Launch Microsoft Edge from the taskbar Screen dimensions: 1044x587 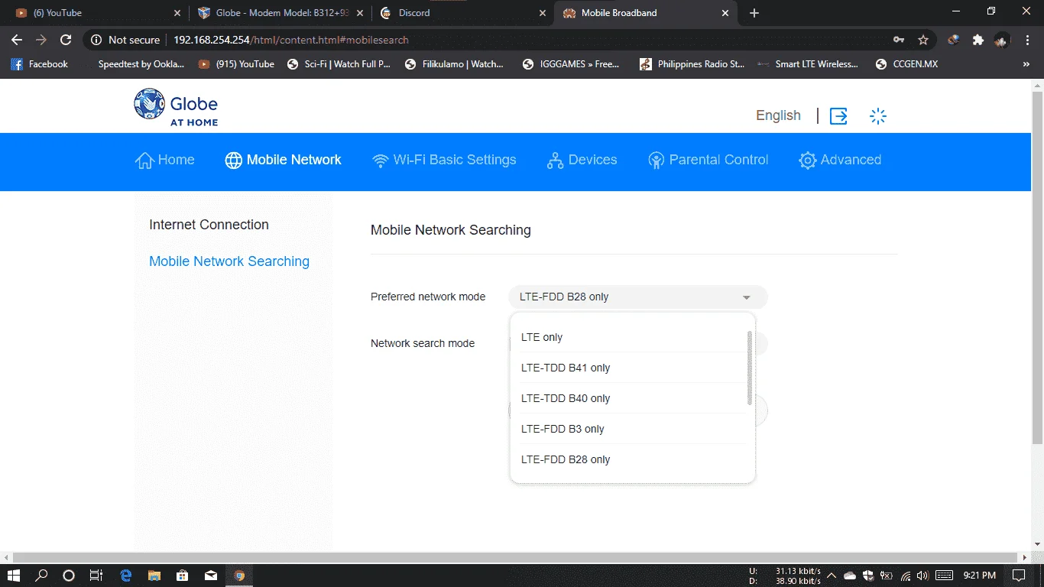point(126,576)
